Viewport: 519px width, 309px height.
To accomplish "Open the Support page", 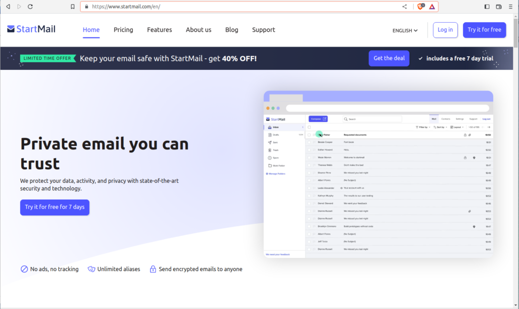I will 264,30.
